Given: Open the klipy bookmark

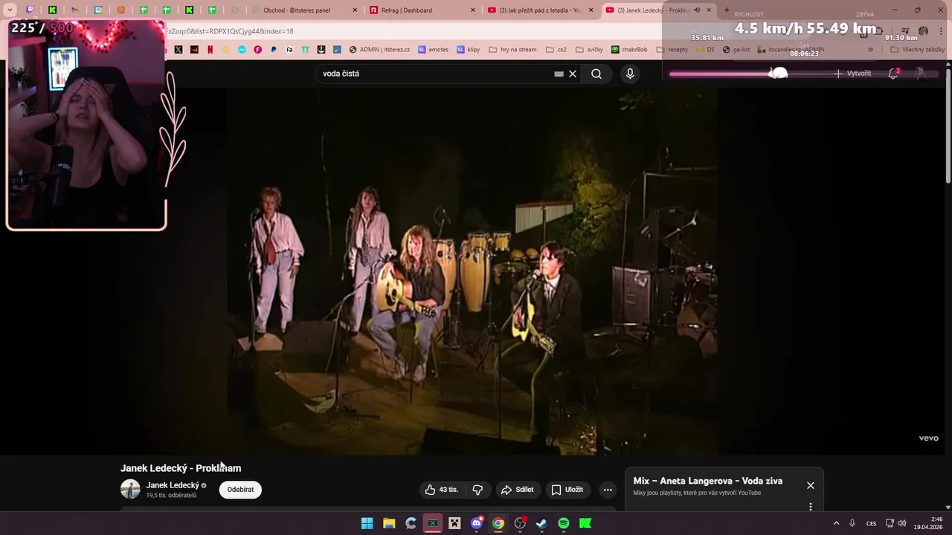Looking at the screenshot, I should click(469, 50).
